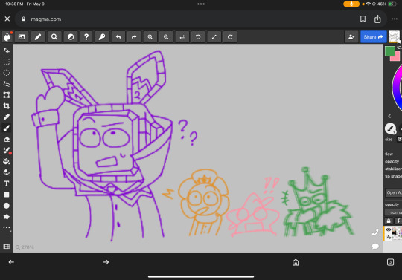
Task: Select the Move tool
Action: tap(7, 51)
